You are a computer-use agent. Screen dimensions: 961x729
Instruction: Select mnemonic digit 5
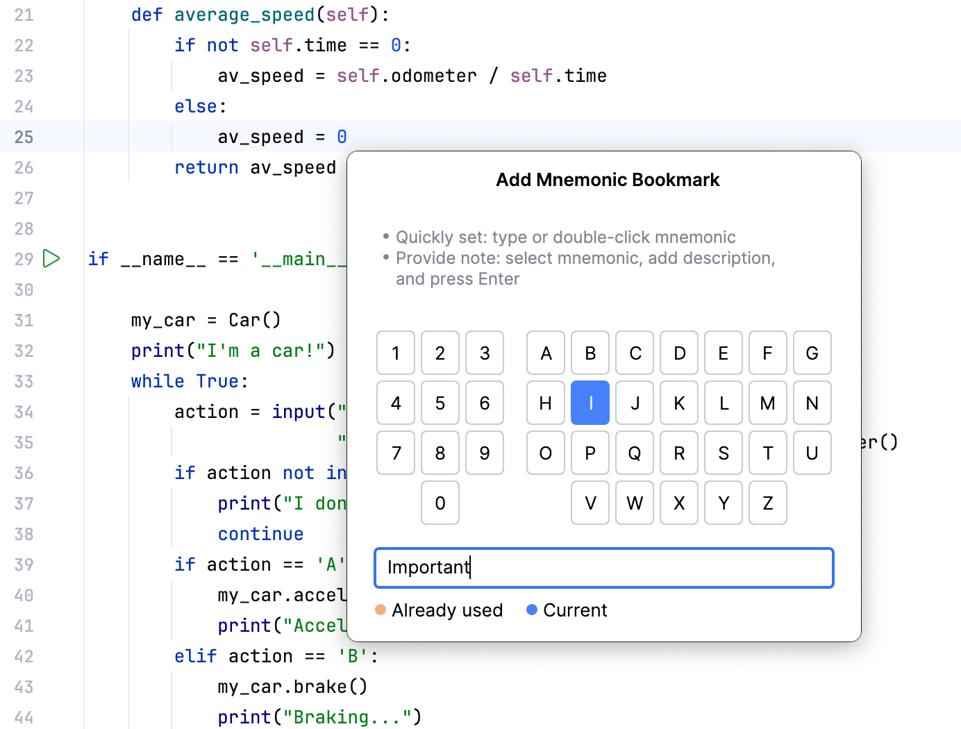pyautogui.click(x=440, y=403)
